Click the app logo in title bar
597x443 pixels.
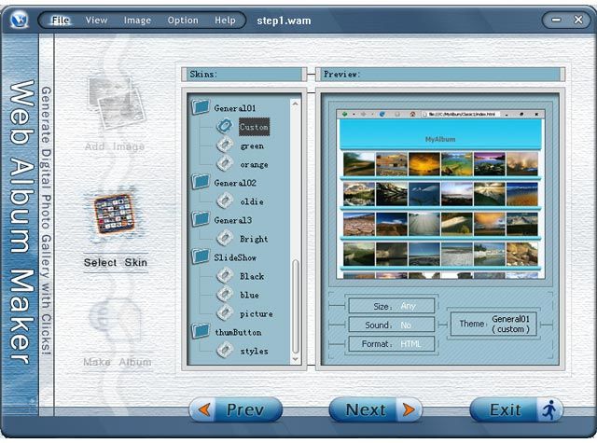tap(20, 20)
